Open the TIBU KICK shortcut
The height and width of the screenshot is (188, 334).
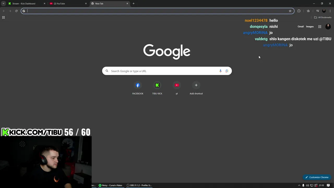coord(157,88)
